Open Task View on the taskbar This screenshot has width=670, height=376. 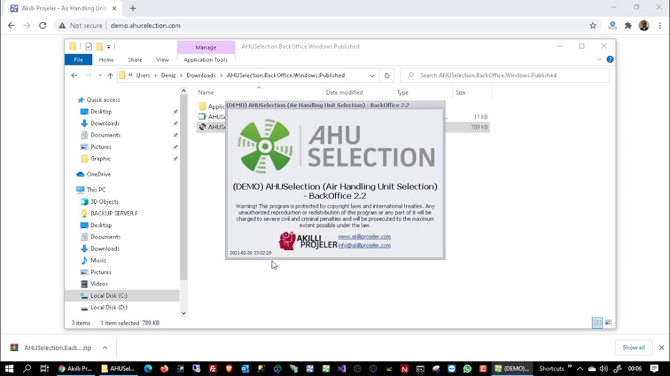pyautogui.click(x=44, y=369)
